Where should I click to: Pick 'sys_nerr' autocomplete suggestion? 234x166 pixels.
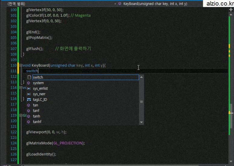[x=39, y=94]
